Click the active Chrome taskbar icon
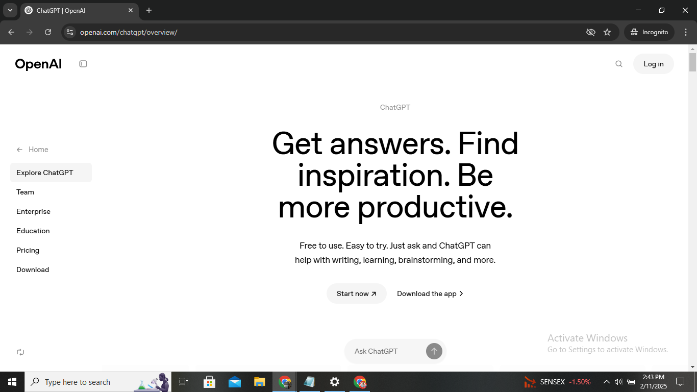This screenshot has width=697, height=392. tap(285, 382)
